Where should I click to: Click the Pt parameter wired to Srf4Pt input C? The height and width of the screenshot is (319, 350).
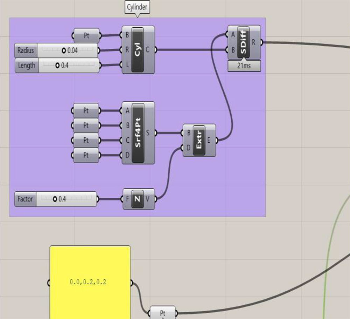(x=86, y=140)
